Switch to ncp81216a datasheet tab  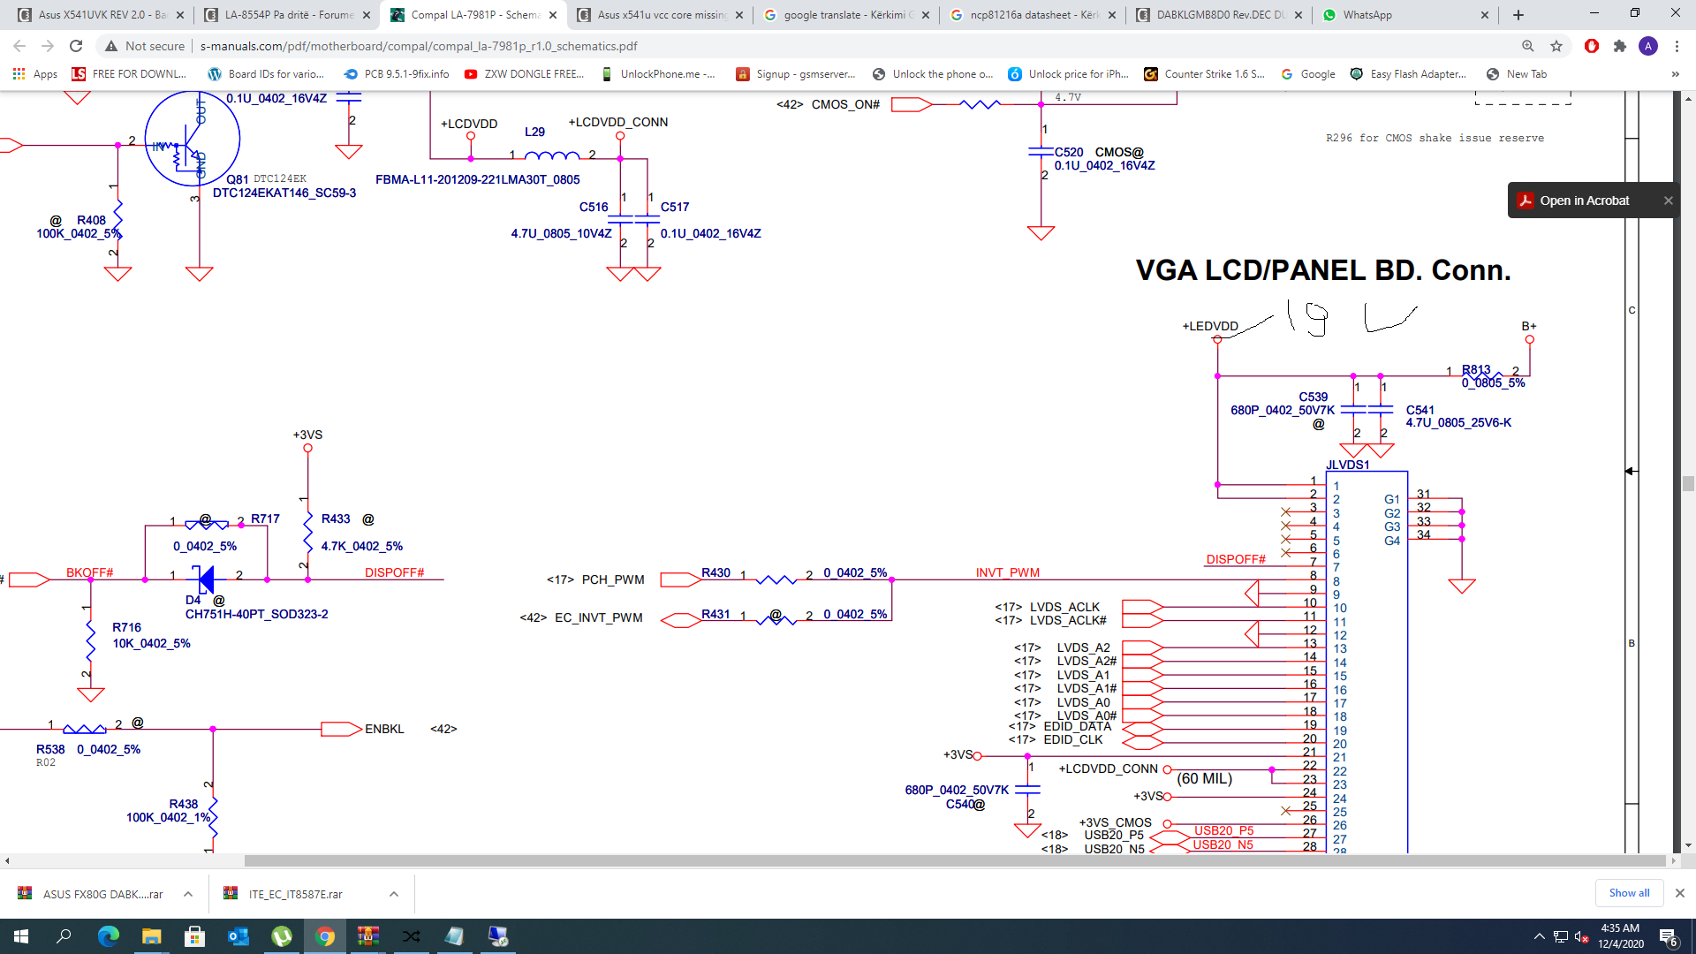coord(1032,15)
